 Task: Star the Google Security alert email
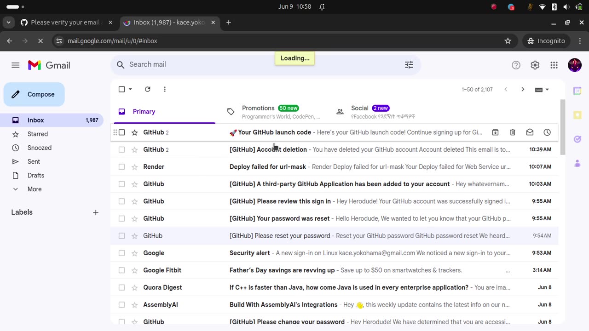click(x=134, y=253)
